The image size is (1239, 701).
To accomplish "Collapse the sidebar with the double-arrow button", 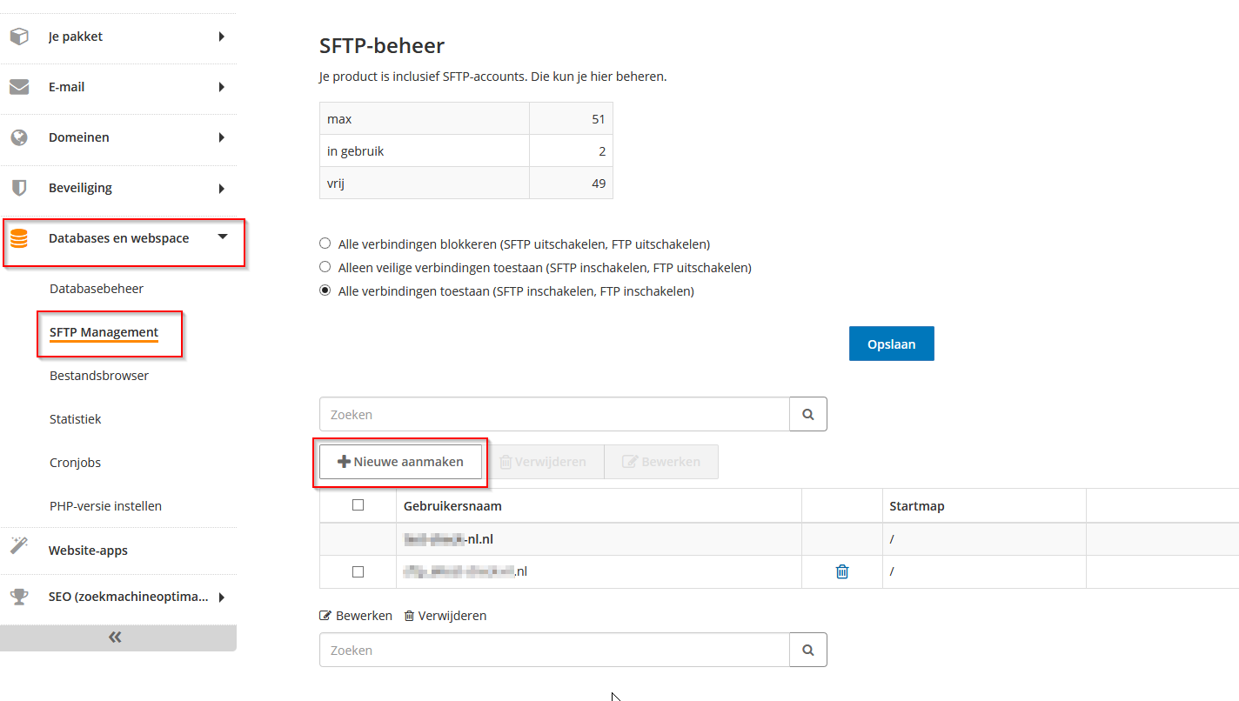I will 114,636.
